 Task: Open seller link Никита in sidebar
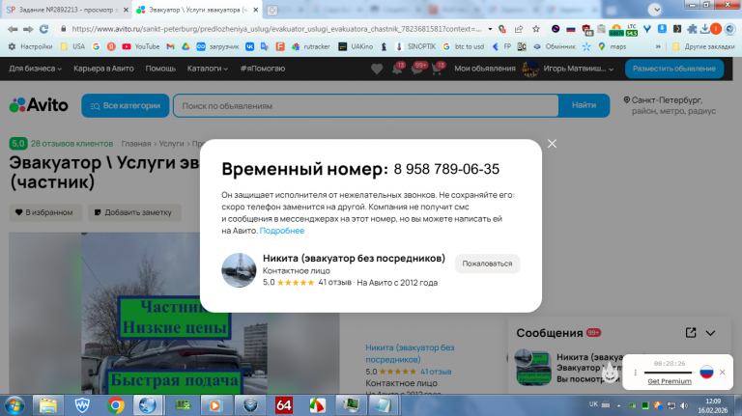410,353
